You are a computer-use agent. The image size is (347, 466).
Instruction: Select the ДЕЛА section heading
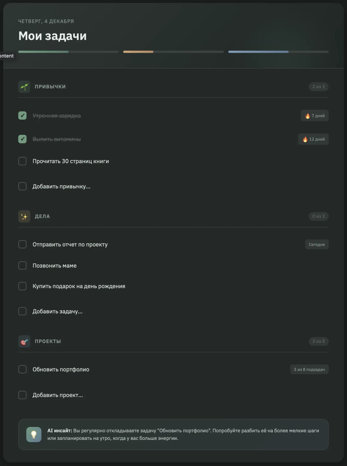coord(42,216)
